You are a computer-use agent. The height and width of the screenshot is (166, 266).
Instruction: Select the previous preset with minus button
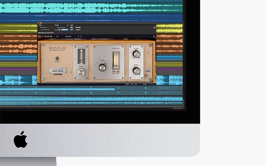(56, 30)
